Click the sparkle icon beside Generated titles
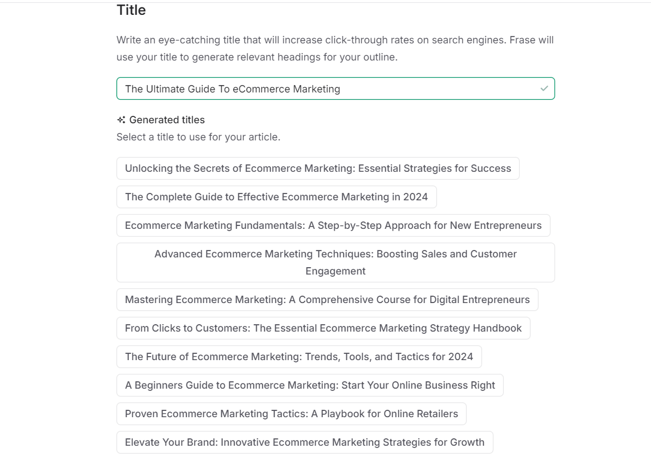 click(121, 120)
